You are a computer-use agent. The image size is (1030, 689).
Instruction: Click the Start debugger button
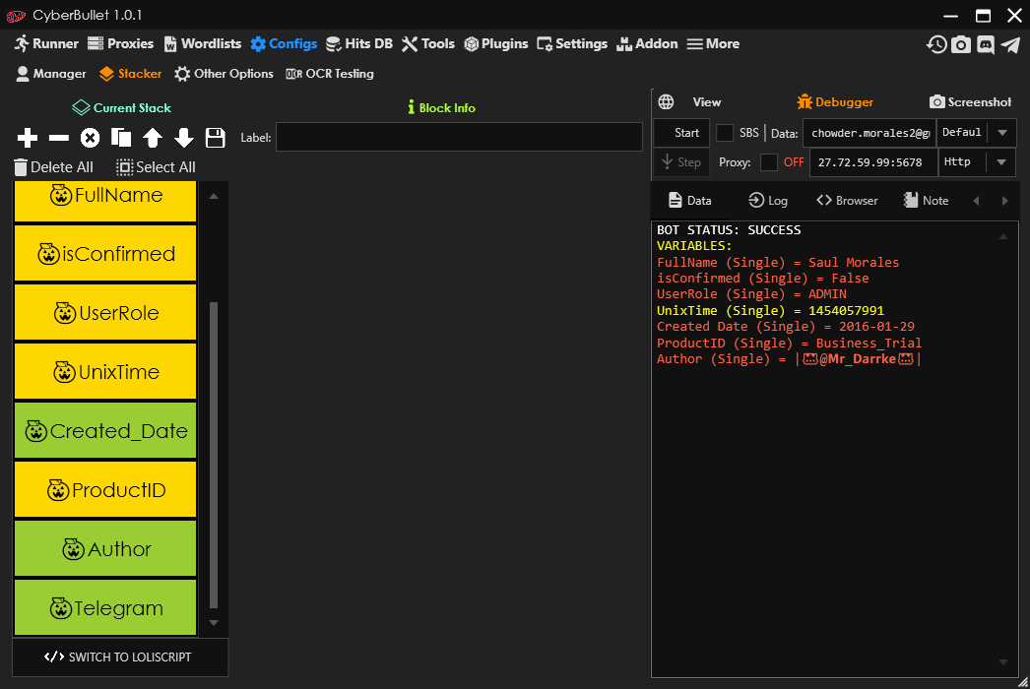point(681,133)
